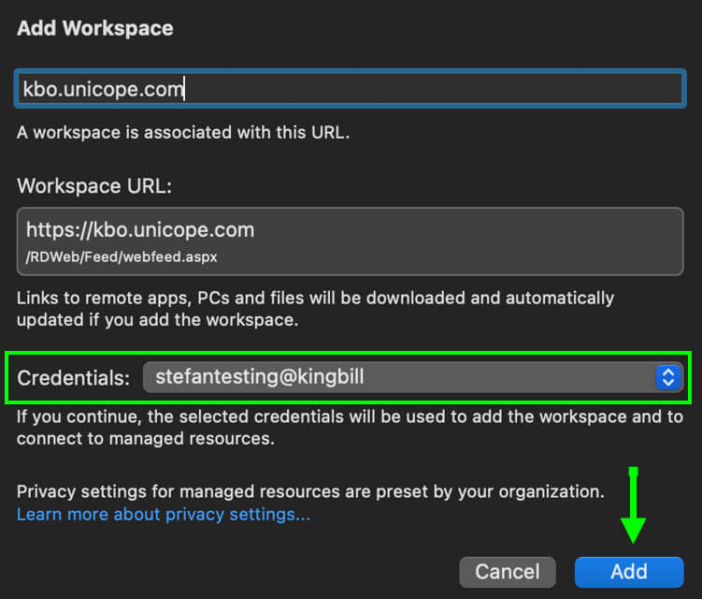The image size is (702, 599).
Task: Click the Add Workspace dialog title
Action: pyautogui.click(x=94, y=28)
